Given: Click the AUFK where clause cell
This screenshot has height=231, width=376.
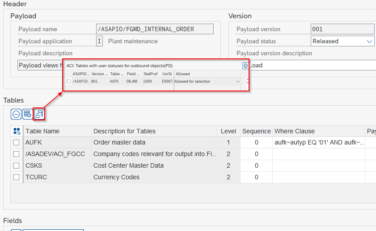Looking at the screenshot, I should coord(319,143).
